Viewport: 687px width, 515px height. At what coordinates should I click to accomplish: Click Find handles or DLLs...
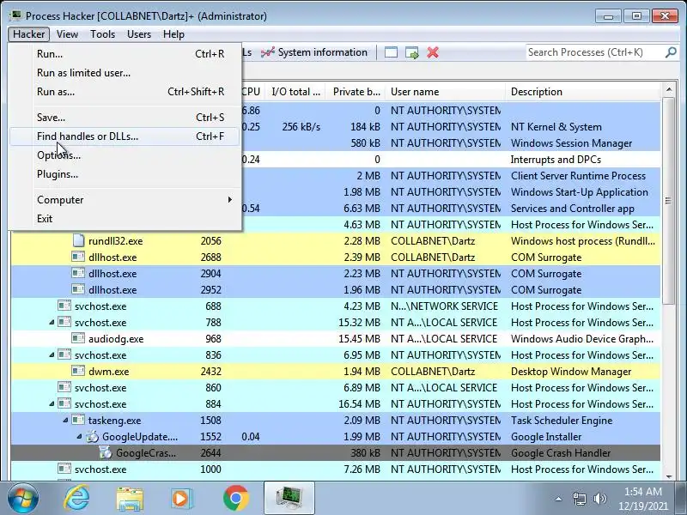125,136
